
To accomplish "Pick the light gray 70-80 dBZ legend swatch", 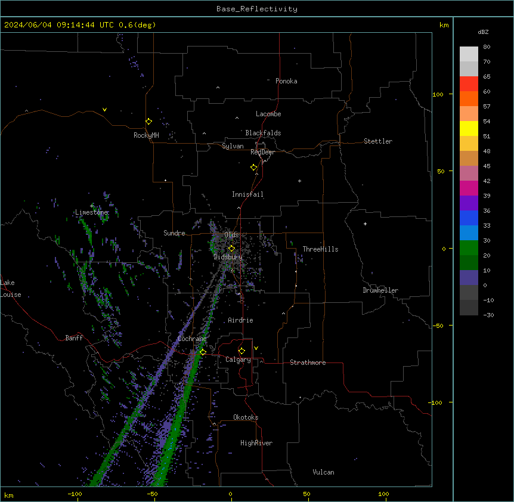I will [x=469, y=54].
